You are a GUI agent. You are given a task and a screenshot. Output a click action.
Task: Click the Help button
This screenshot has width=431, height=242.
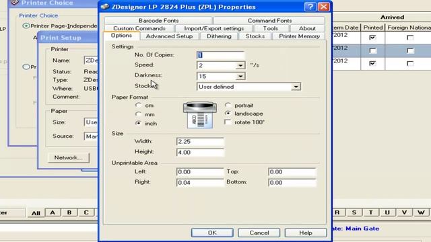pos(306,233)
